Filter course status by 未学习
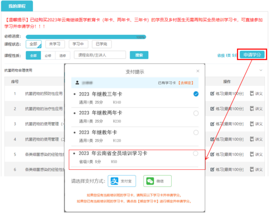This screenshot has height=213, width=269. tap(54, 44)
